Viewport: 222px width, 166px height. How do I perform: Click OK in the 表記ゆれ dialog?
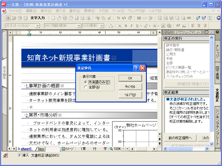130,78
